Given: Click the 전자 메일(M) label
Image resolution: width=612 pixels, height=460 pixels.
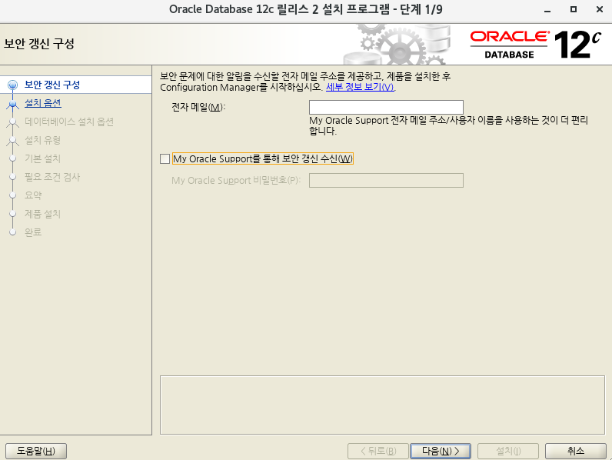Looking at the screenshot, I should [x=198, y=107].
